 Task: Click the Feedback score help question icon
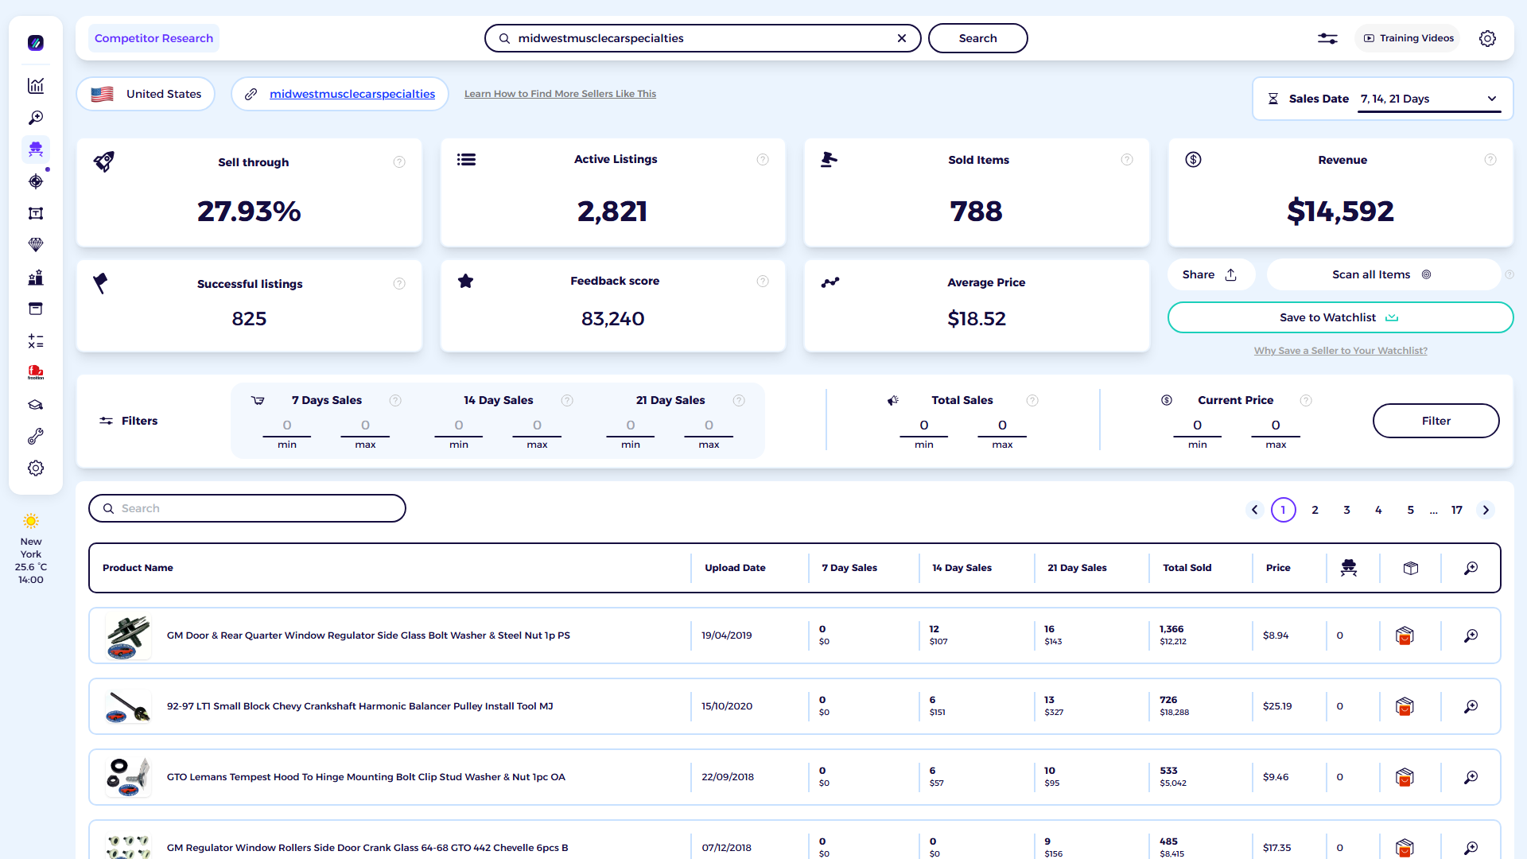tap(763, 282)
